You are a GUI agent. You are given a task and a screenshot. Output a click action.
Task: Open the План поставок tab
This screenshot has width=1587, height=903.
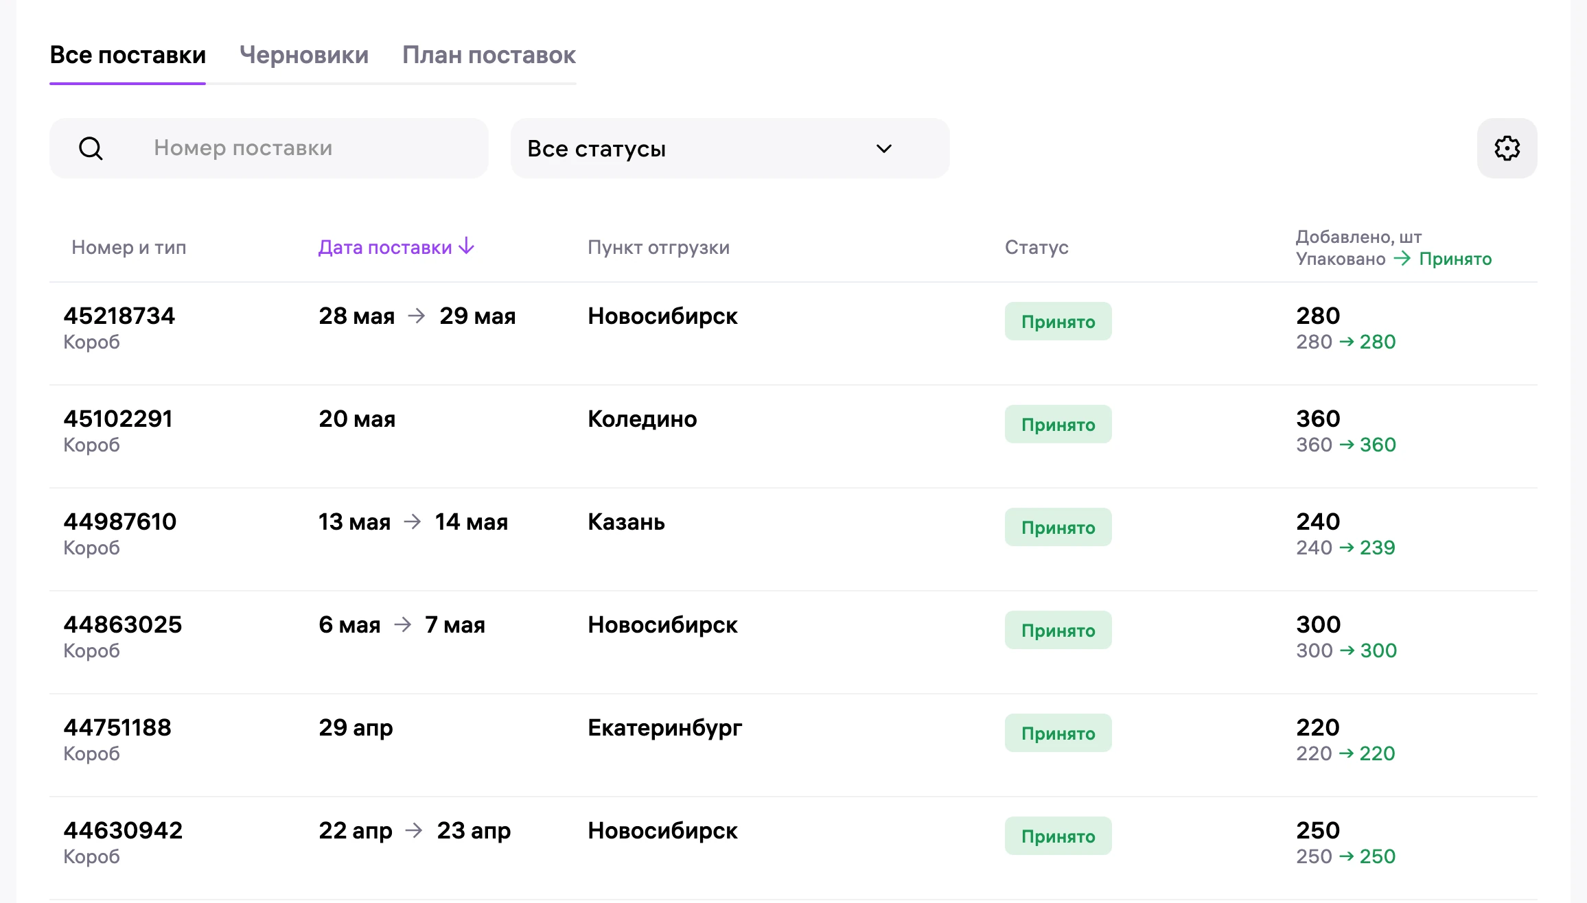click(489, 55)
